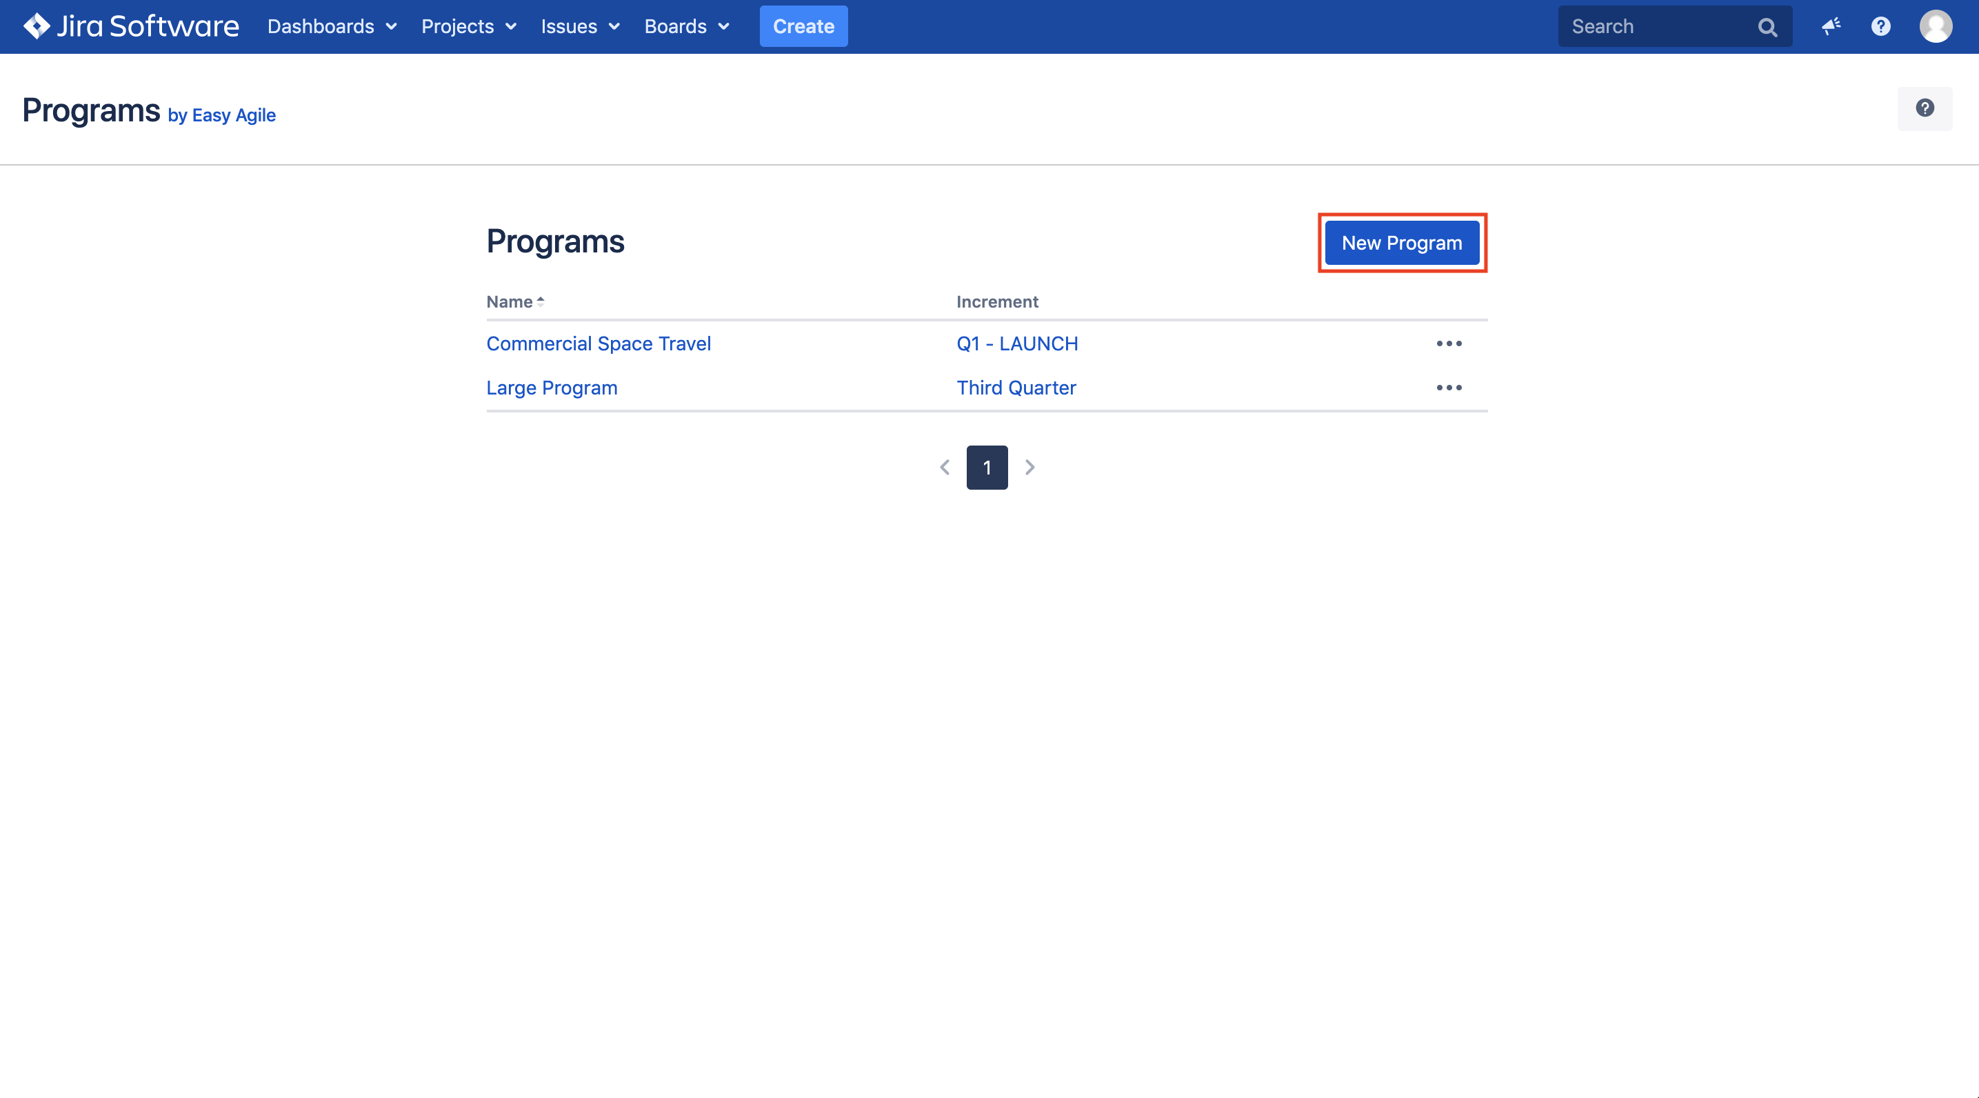Viewport: 1979px width, 1098px height.
Task: Open the Q1 - LAUNCH increment
Action: click(x=1017, y=343)
